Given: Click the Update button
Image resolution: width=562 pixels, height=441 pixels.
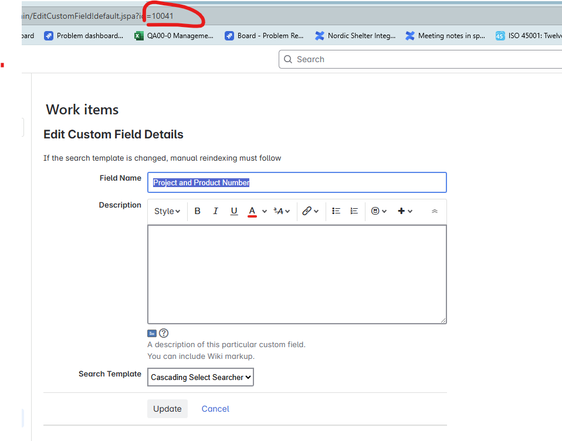Looking at the screenshot, I should (x=167, y=409).
